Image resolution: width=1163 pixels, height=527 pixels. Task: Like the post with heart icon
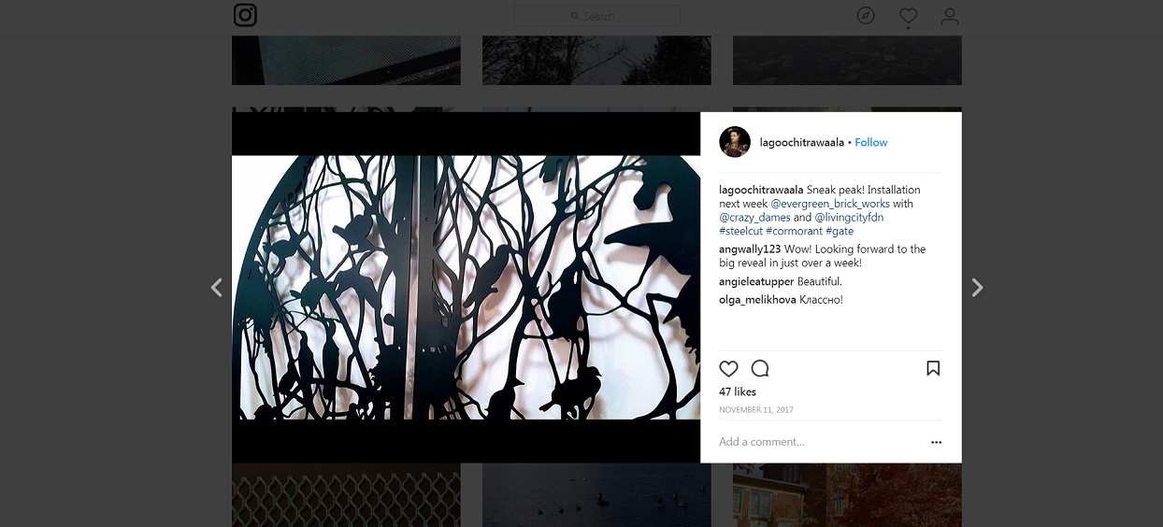point(729,368)
